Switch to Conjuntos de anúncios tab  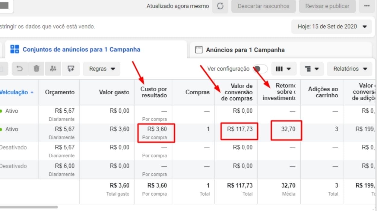click(x=81, y=49)
